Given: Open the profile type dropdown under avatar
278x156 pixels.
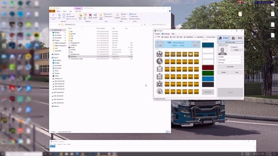Looking at the screenshot, I should [230, 57].
